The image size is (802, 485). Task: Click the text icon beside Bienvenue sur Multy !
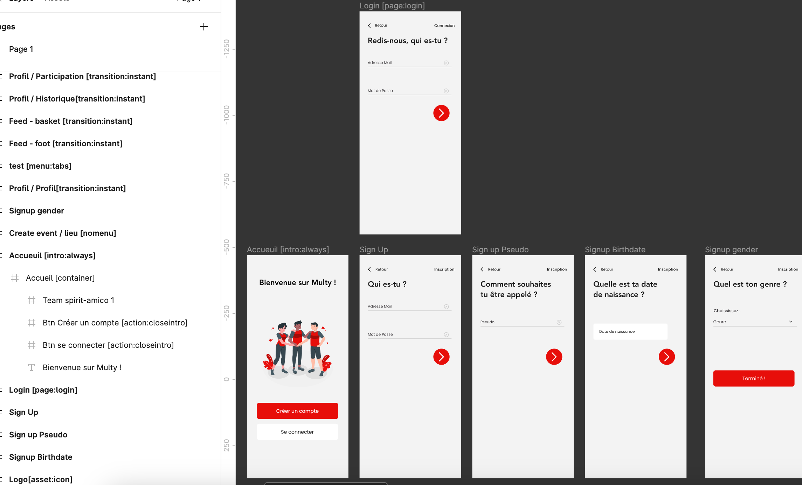tap(32, 367)
